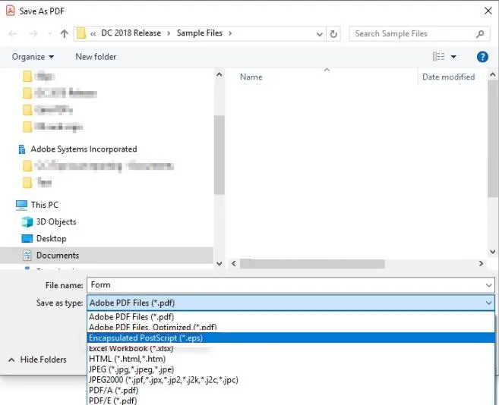
Task: Change the view layout icon
Action: click(x=438, y=57)
